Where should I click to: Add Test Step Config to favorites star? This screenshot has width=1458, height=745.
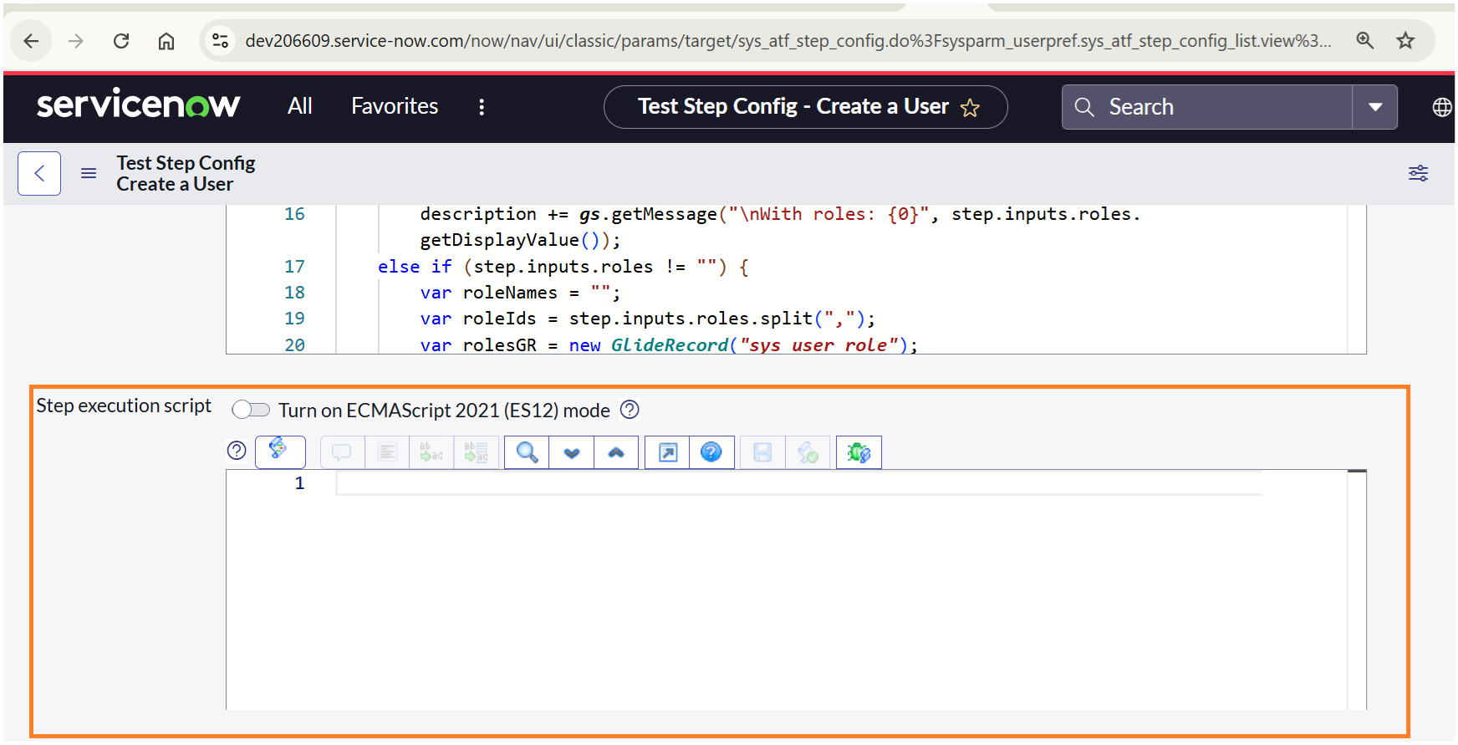970,108
